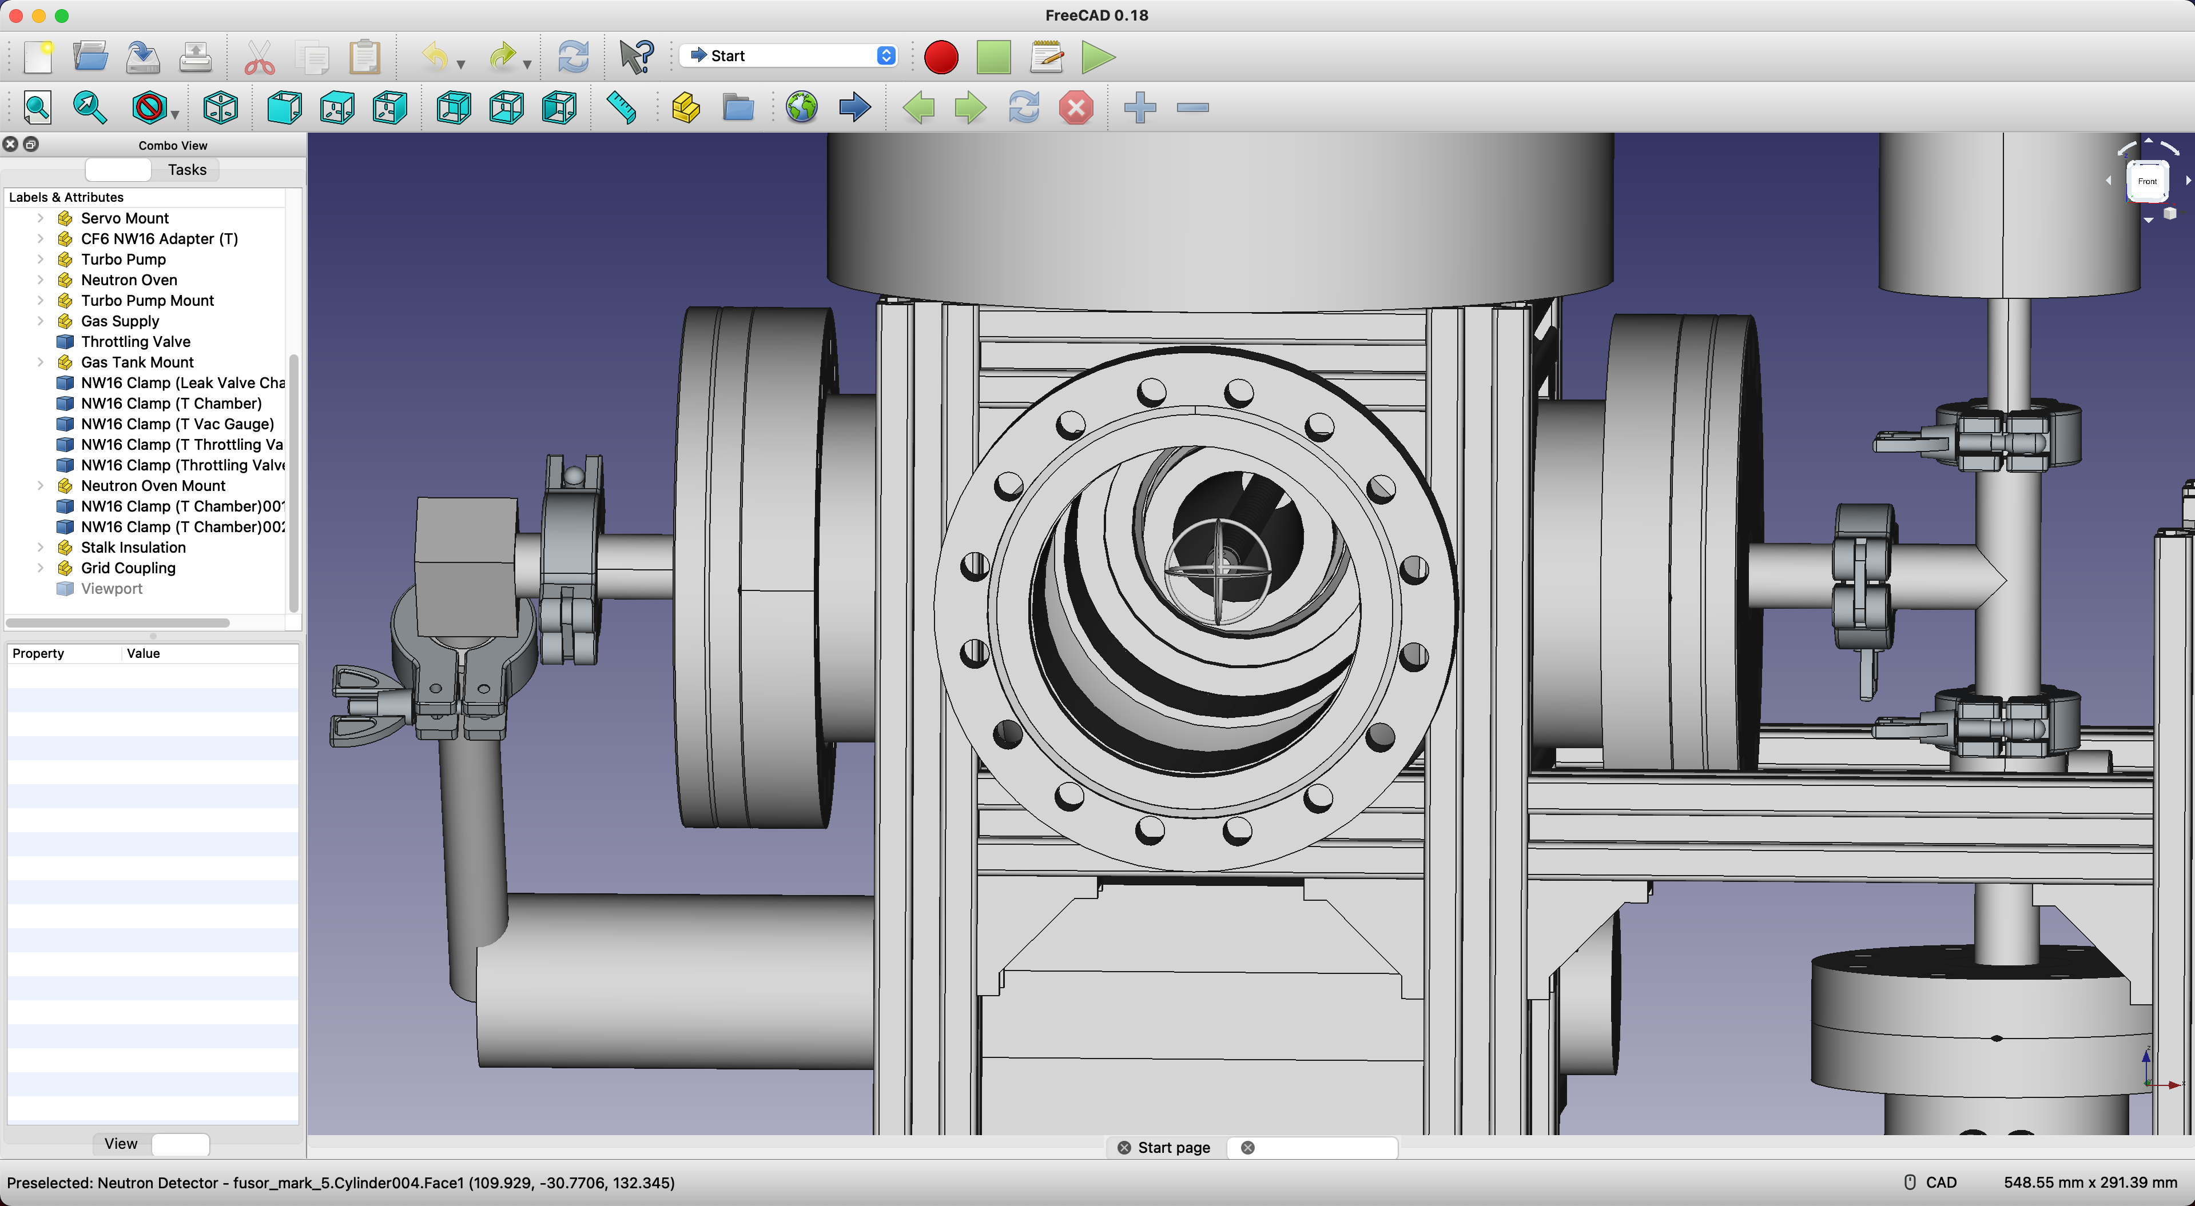Screen dimensions: 2195x1206
Task: Select NW16 Clamp (T Vac Gauge)
Action: (x=177, y=424)
